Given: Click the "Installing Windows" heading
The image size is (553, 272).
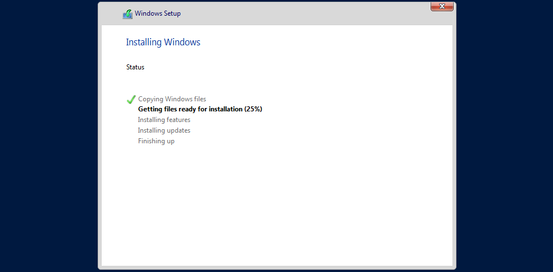Looking at the screenshot, I should pos(163,42).
